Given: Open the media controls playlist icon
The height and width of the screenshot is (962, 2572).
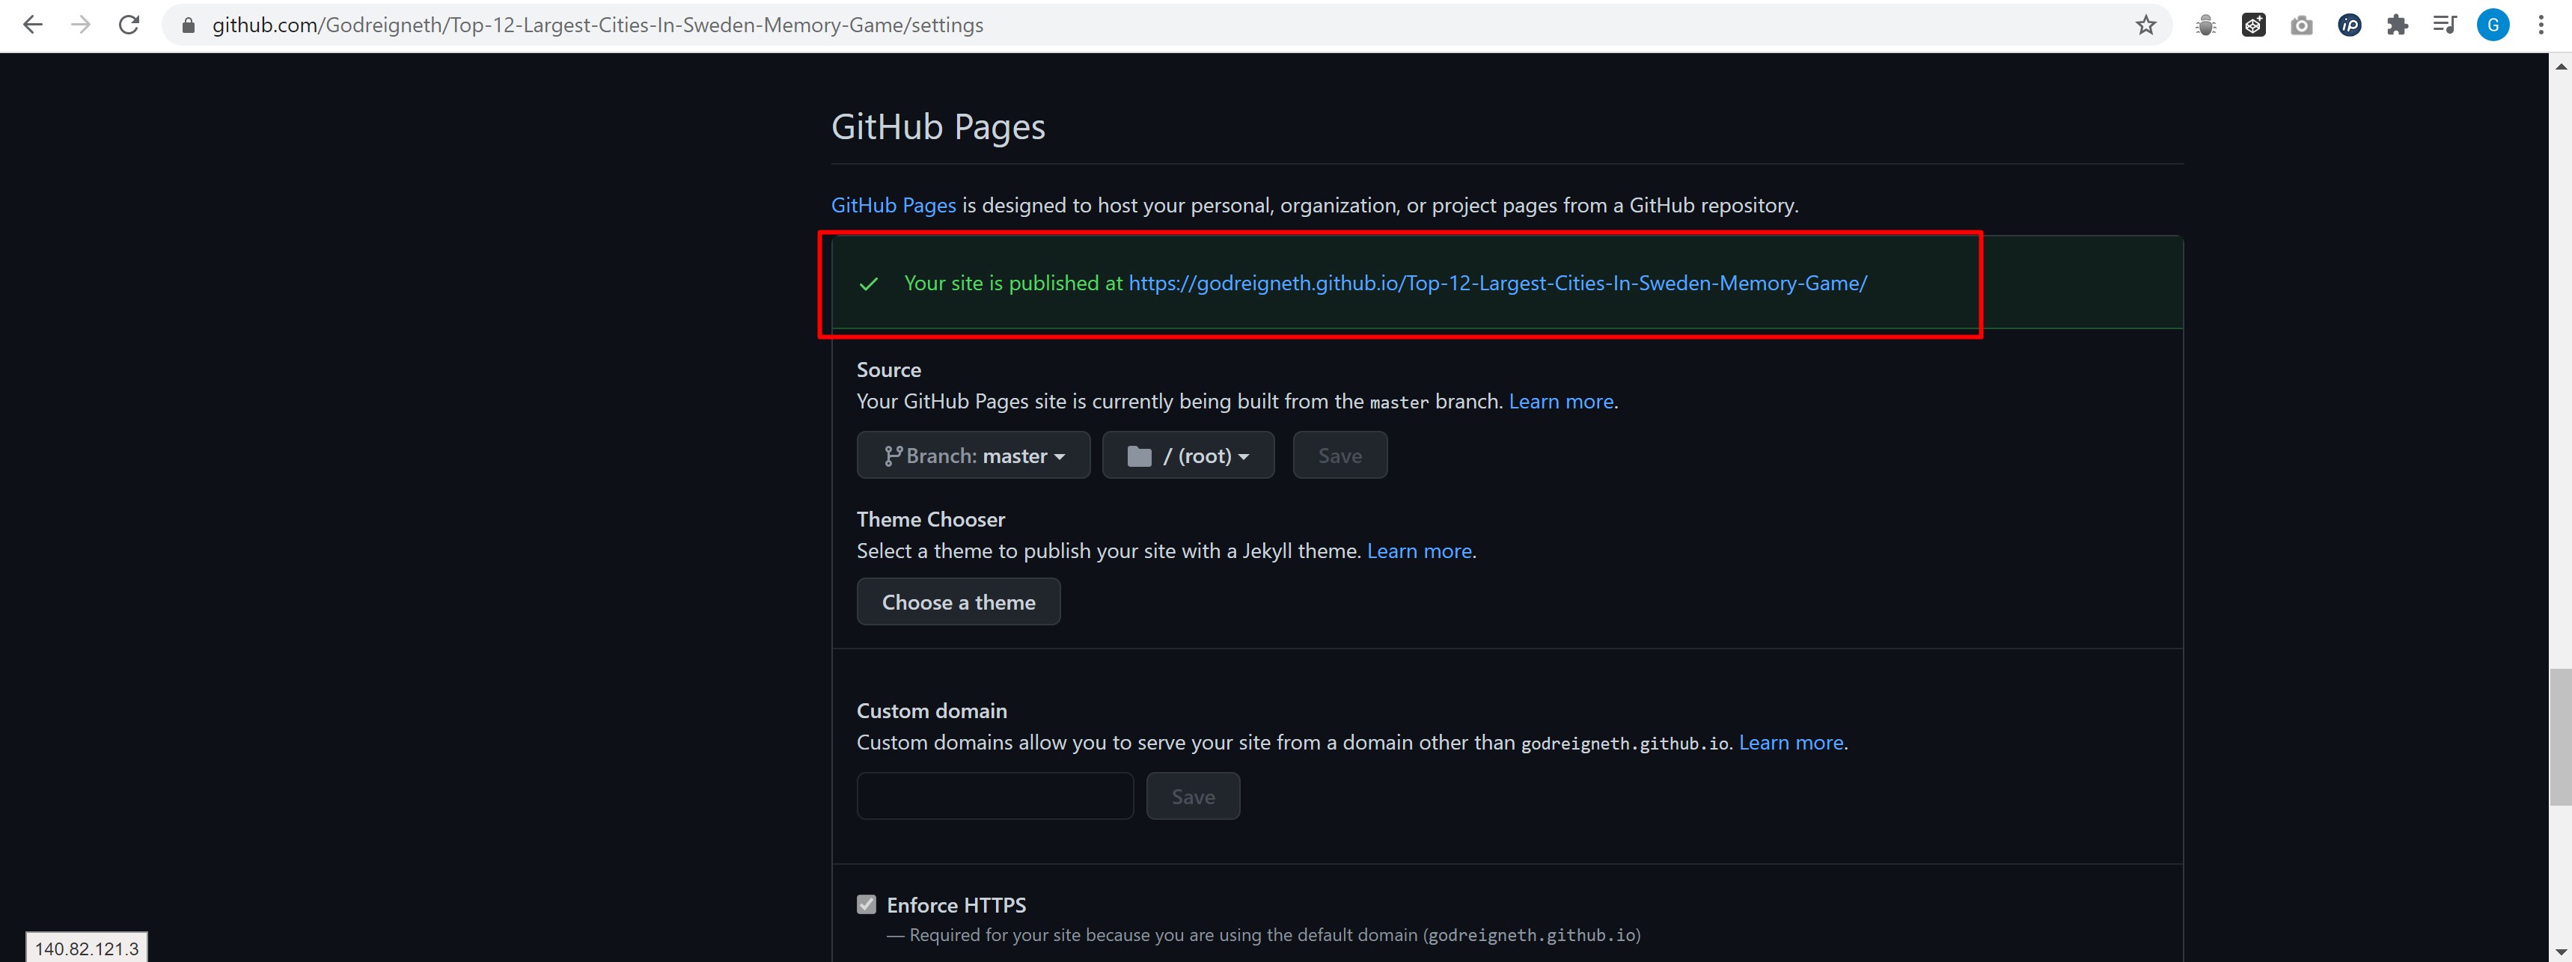Looking at the screenshot, I should pos(2444,25).
